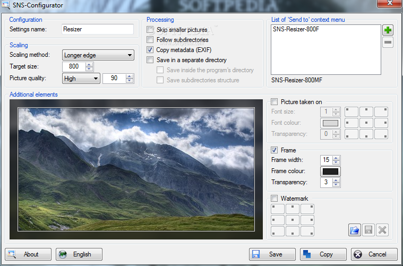Set watermark position to middle-left
This screenshot has width=403, height=266.
click(x=278, y=220)
